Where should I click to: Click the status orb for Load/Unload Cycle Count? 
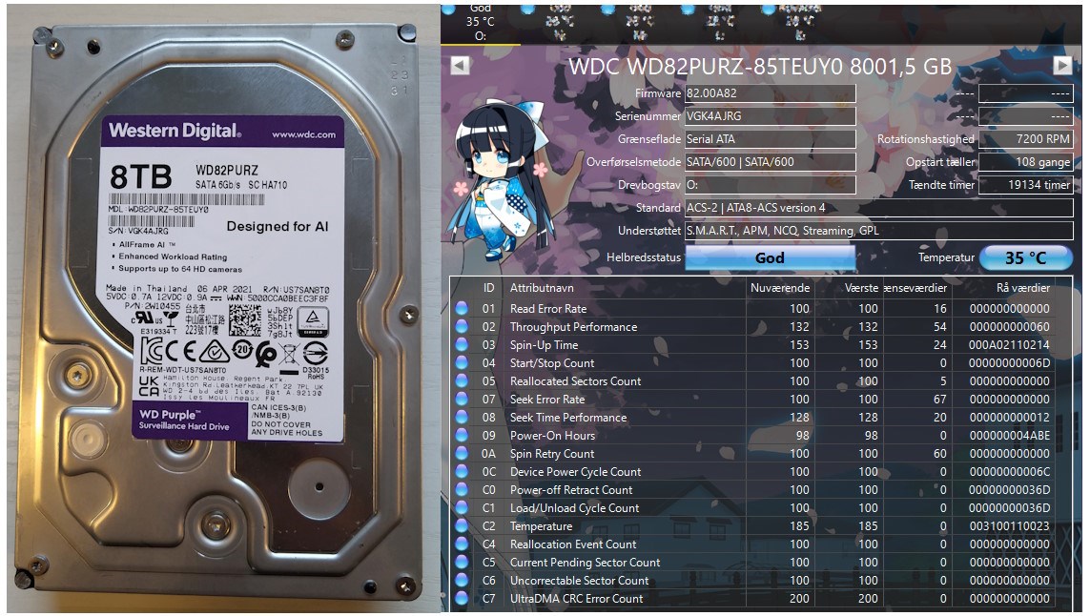tap(462, 507)
